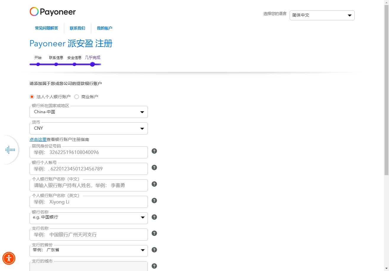Open 银行所在国家或地区 dropdown showing China-中国
This screenshot has width=389, height=271.
(89, 112)
